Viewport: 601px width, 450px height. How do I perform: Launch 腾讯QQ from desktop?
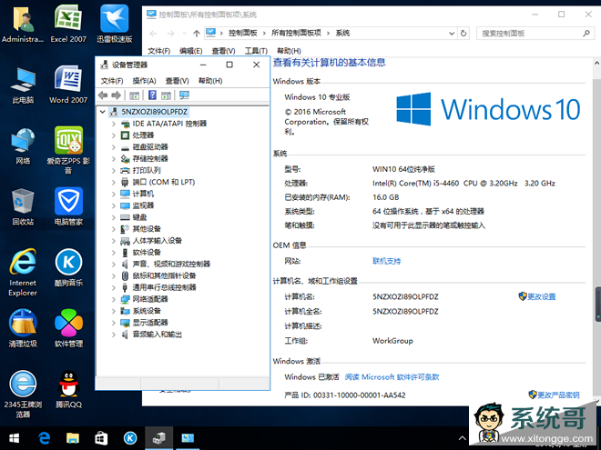(68, 389)
